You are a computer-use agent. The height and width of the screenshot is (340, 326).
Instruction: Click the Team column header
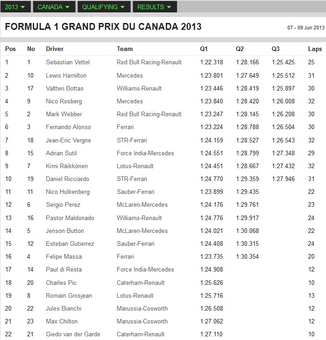click(125, 49)
